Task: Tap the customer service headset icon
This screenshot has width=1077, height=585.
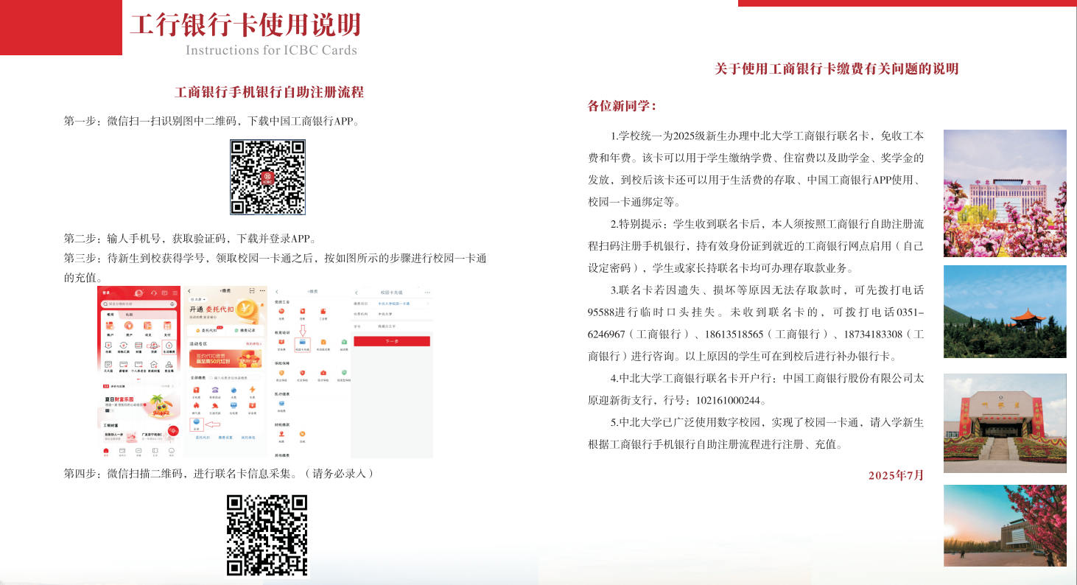Action: (x=154, y=293)
